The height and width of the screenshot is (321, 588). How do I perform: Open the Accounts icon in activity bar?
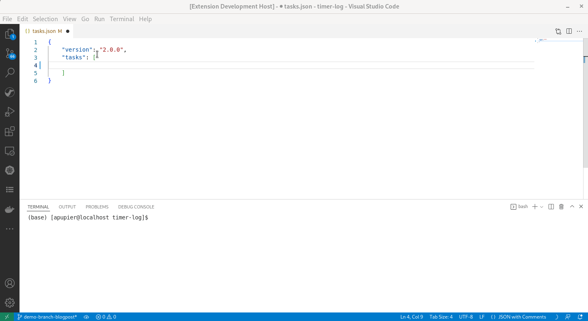pyautogui.click(x=10, y=283)
